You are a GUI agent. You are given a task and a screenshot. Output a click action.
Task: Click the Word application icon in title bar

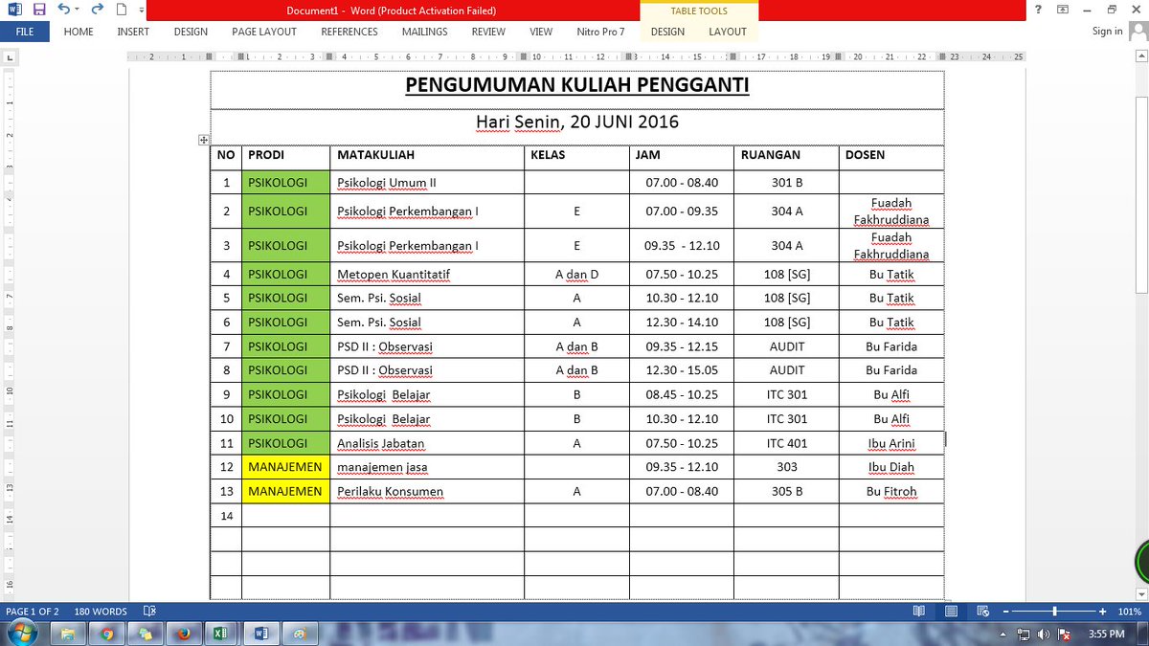tap(13, 10)
